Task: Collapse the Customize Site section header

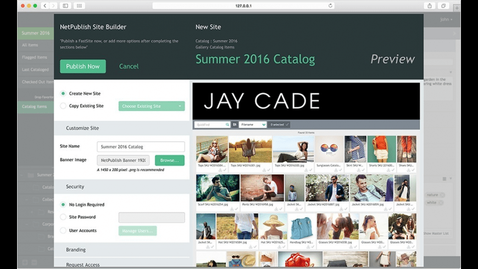Action: (x=121, y=128)
